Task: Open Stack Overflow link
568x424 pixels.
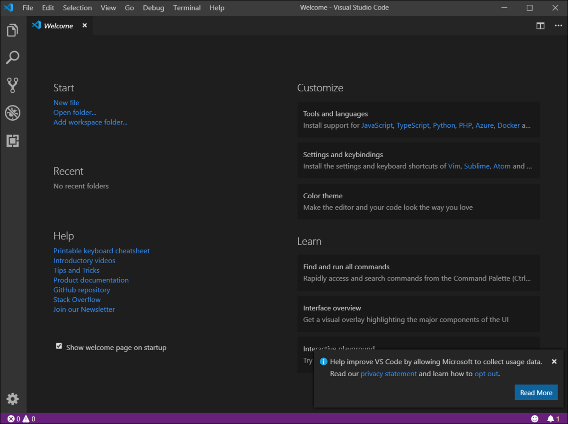Action: (x=77, y=300)
